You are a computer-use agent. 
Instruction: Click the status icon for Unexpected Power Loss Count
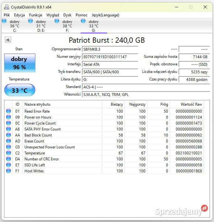(x=8, y=147)
